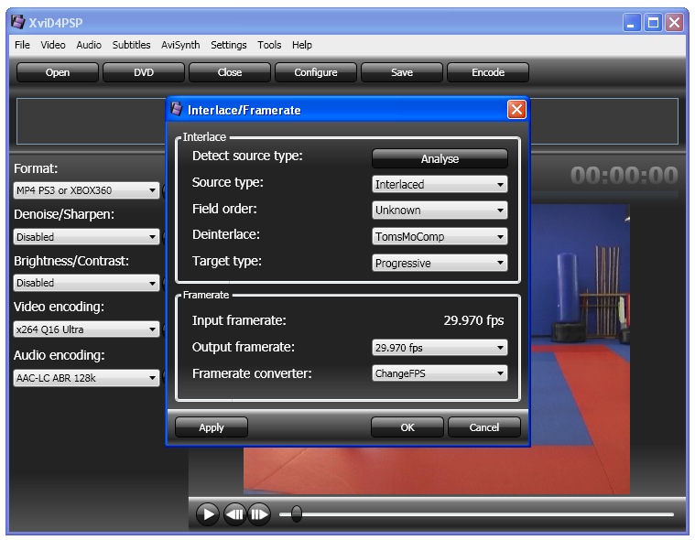Click the Play button in the player

pos(208,514)
